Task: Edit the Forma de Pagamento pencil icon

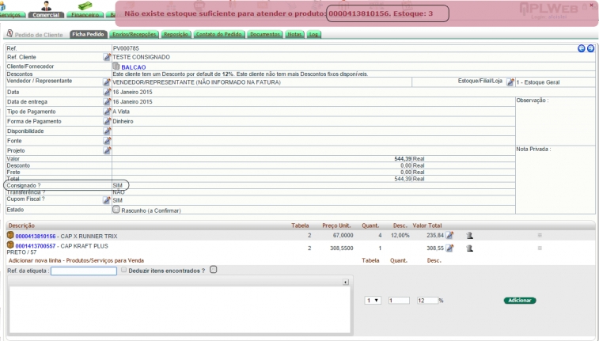Action: click(x=107, y=121)
